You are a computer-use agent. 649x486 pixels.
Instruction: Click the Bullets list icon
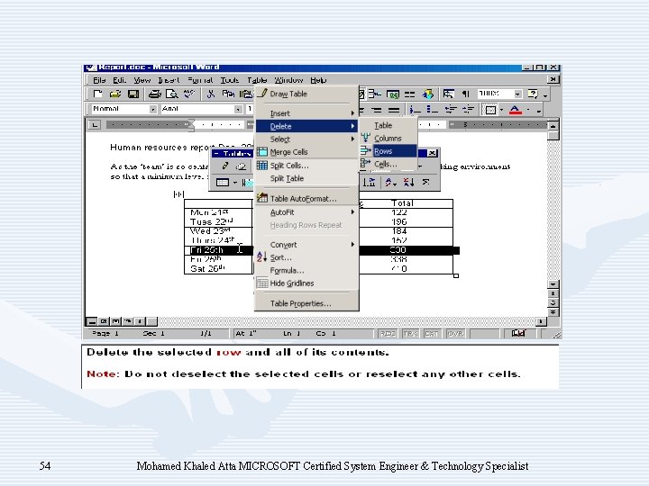433,110
